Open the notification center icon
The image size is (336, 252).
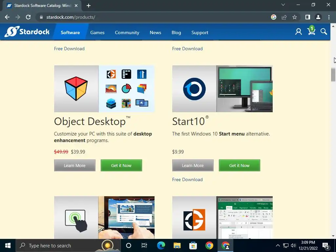click(326, 245)
